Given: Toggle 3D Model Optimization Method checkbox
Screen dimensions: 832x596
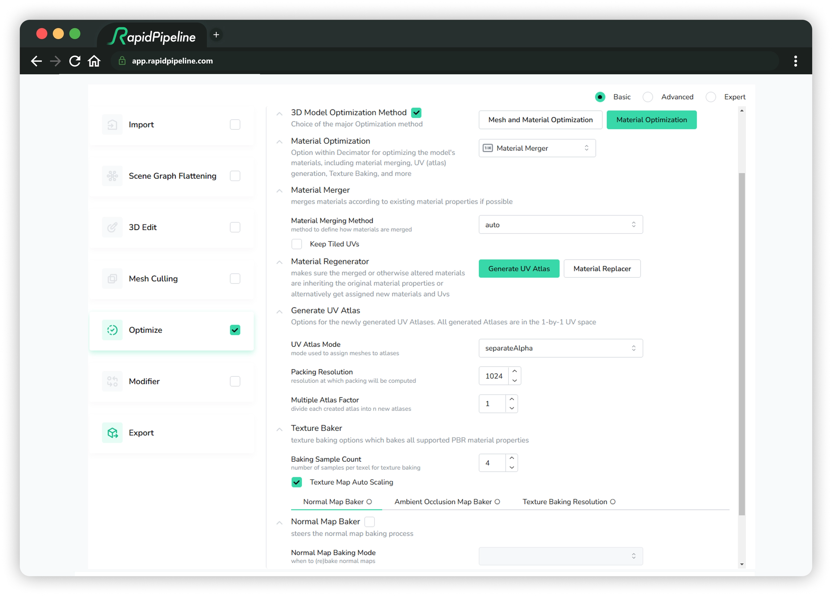Looking at the screenshot, I should pyautogui.click(x=416, y=112).
